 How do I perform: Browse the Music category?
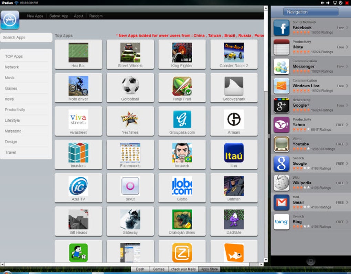10,78
